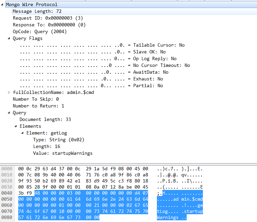257x222 pixels.
Task: Click hex offset 0000 in bytes pane
Action: click(x=7, y=169)
